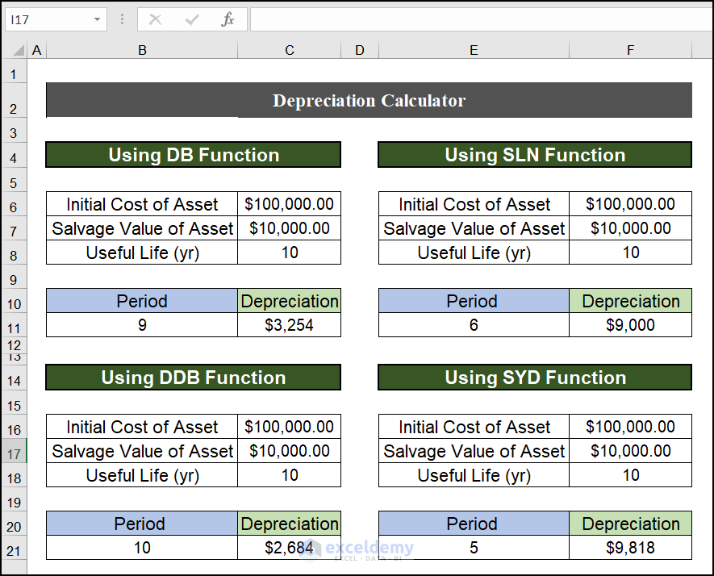Click the formula bar resize dots handle

pos(122,19)
